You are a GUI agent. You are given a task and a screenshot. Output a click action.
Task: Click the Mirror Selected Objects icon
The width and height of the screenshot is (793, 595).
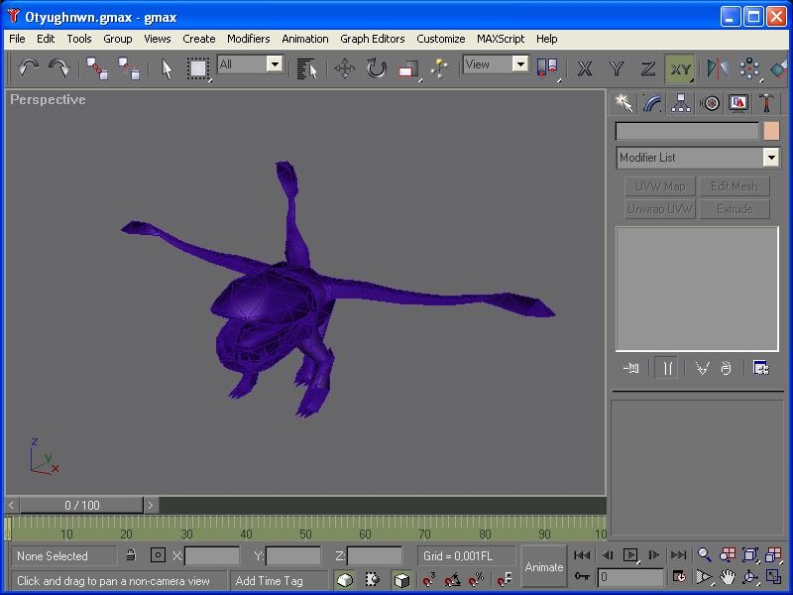[717, 68]
